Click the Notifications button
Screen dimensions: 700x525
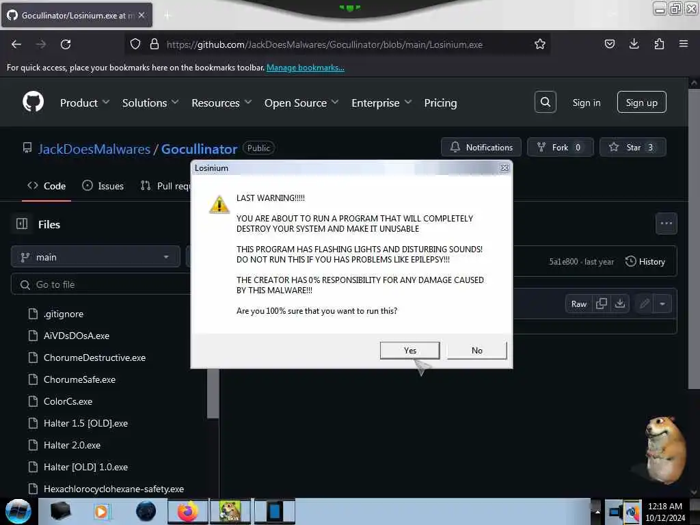[x=481, y=148]
